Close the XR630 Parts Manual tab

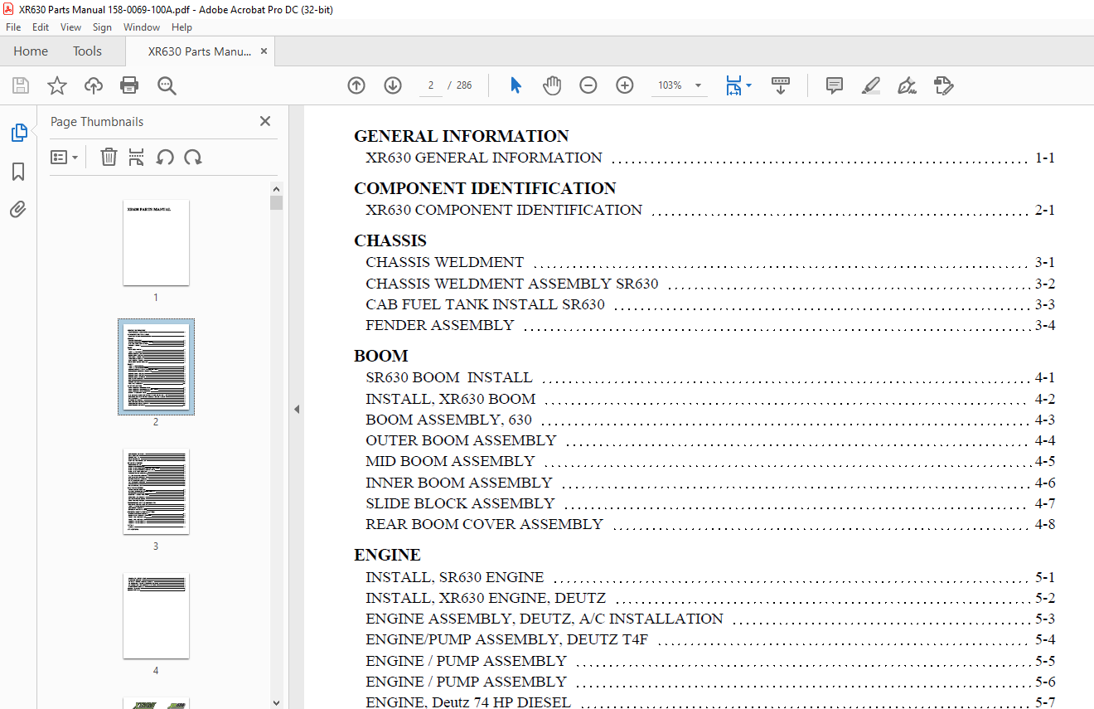[264, 51]
